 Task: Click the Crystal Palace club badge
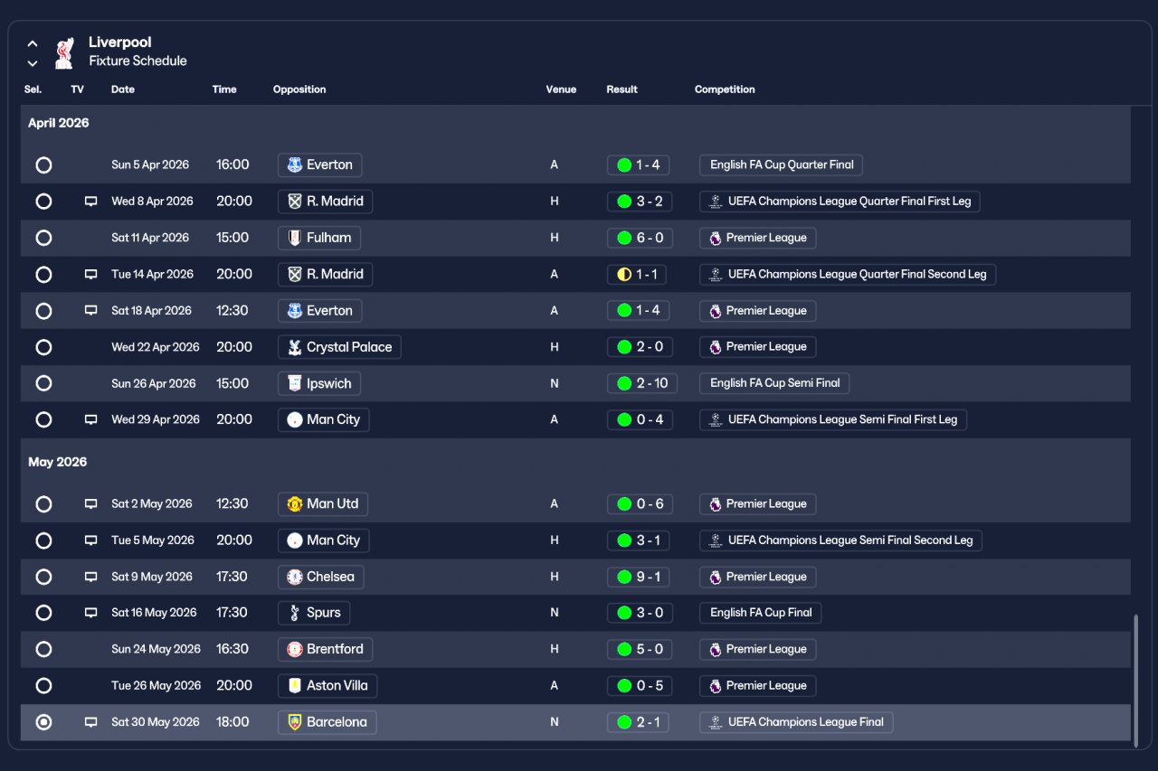tap(294, 347)
